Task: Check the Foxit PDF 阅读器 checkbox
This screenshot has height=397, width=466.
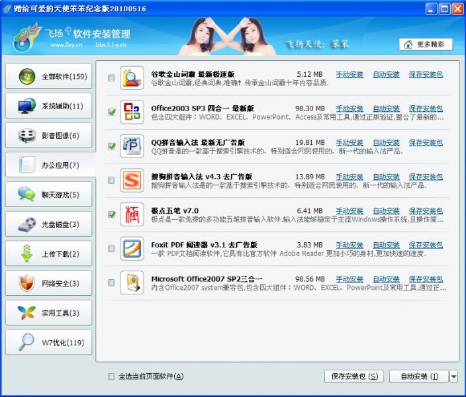Action: pyautogui.click(x=111, y=248)
